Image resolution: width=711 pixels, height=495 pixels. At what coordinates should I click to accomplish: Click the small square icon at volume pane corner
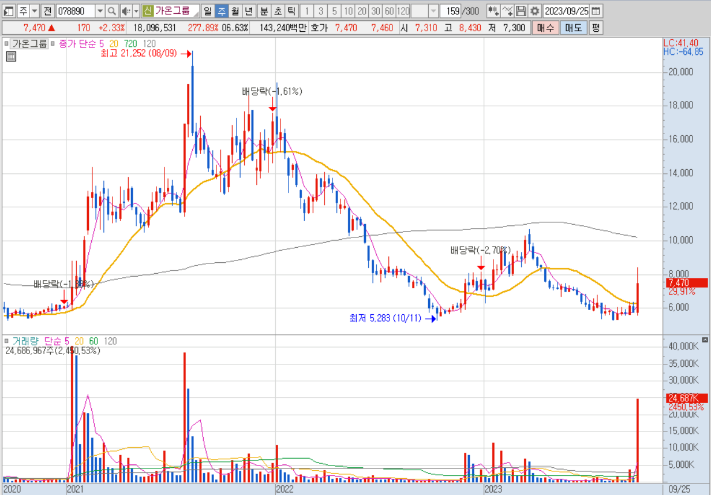(x=705, y=340)
